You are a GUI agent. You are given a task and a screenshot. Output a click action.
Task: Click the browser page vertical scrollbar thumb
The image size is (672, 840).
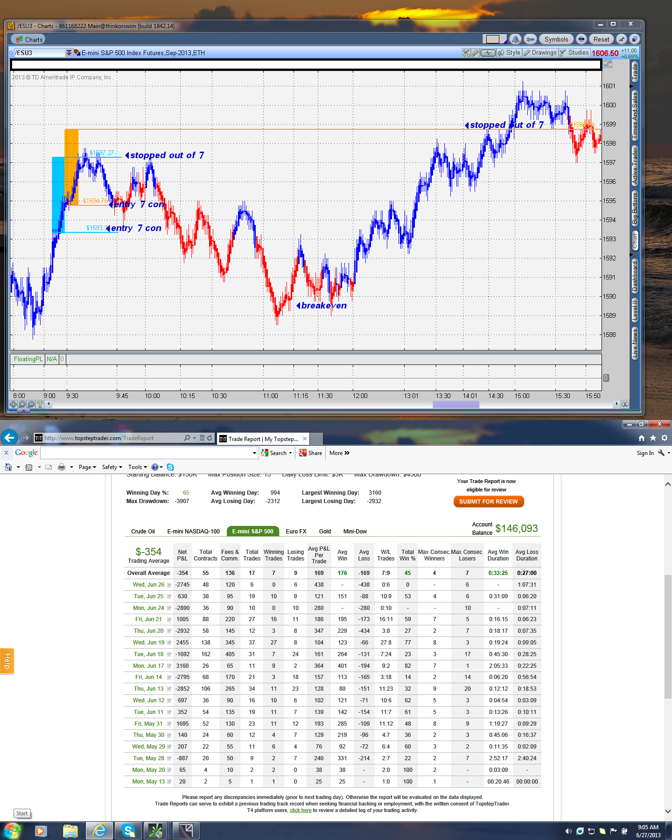point(668,637)
